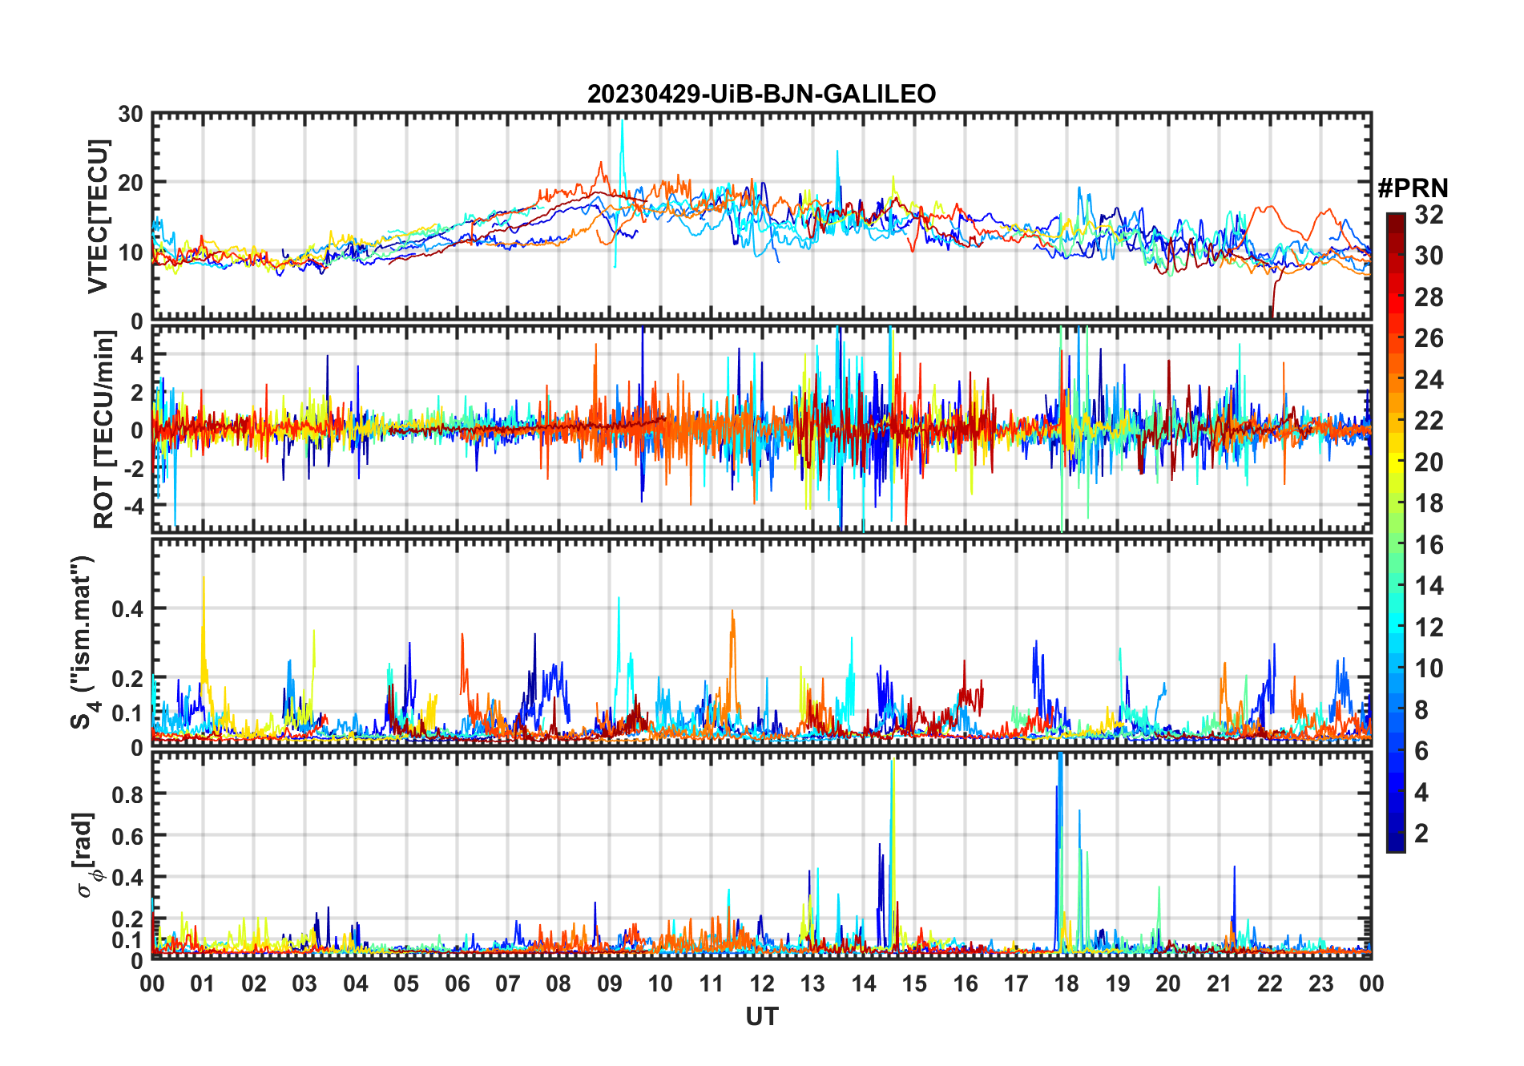Click the VTEC[TECU] y-axis label

(x=99, y=216)
